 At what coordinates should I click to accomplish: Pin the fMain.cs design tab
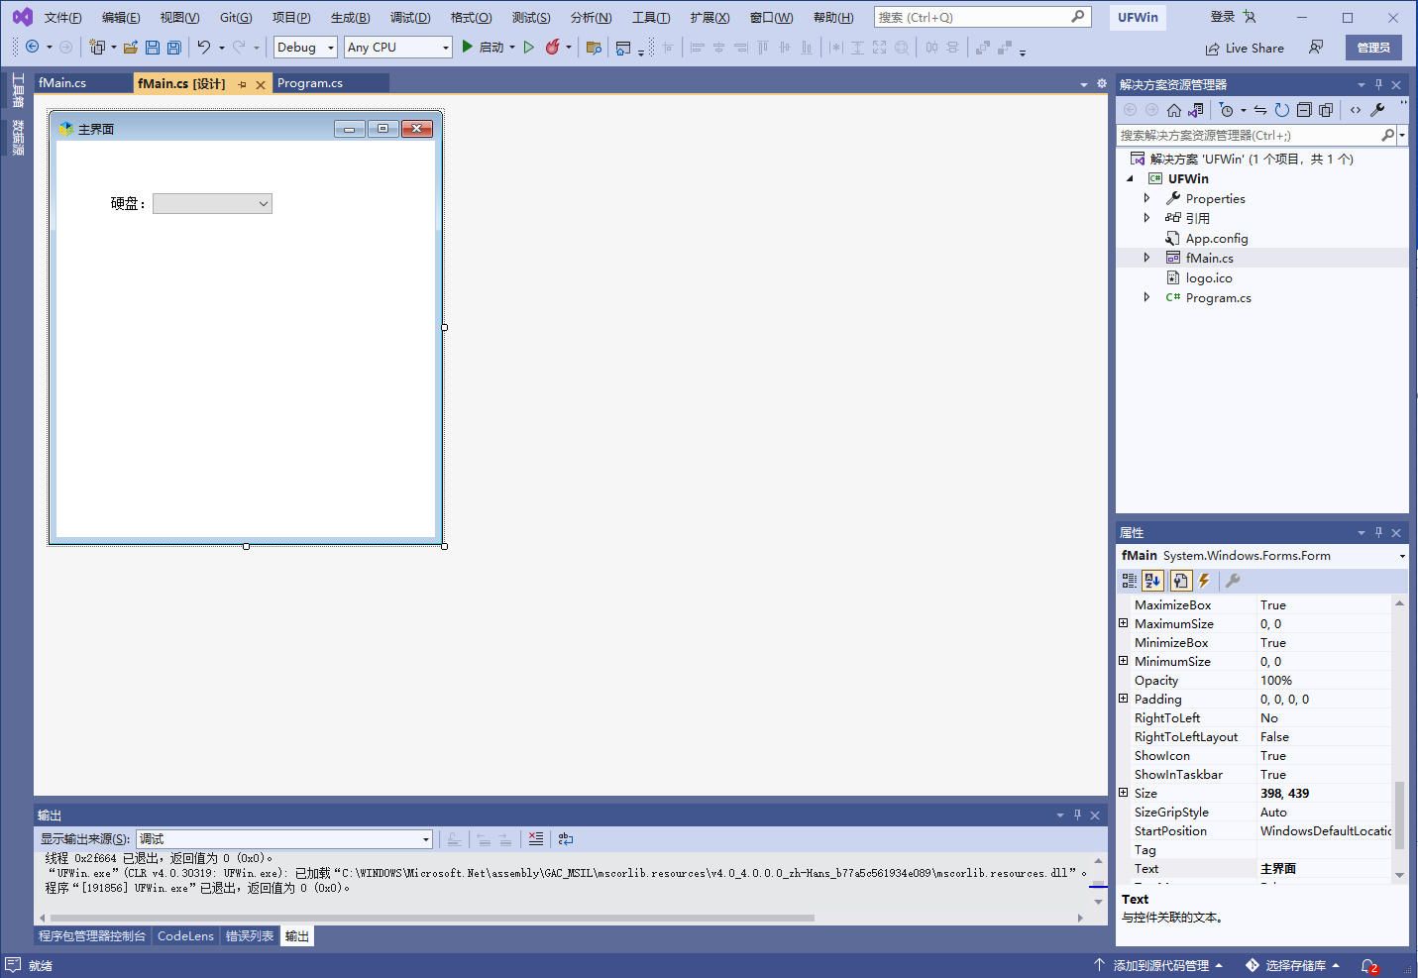(242, 84)
